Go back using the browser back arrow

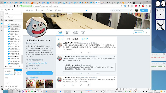tap(2, 6)
